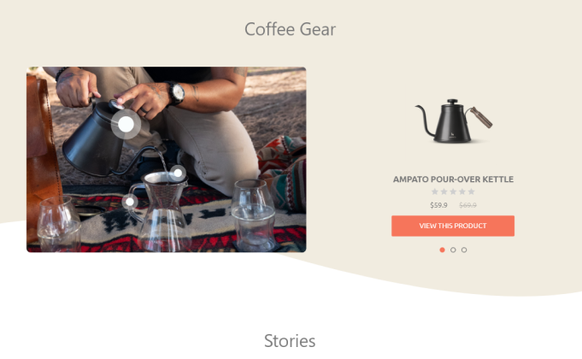The width and height of the screenshot is (582, 359).
Task: Open the Ampato Pour-Over Kettle title link
Action: [x=453, y=179]
